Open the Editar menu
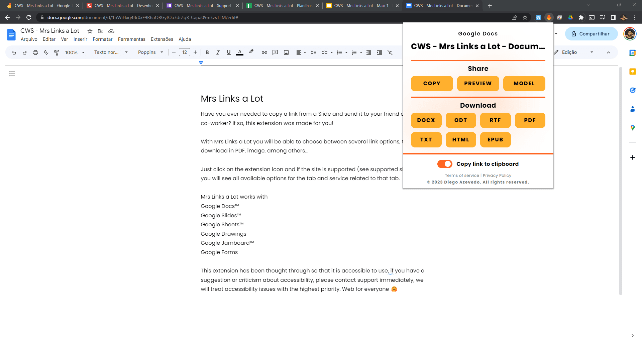The image size is (642, 344). coord(49,39)
